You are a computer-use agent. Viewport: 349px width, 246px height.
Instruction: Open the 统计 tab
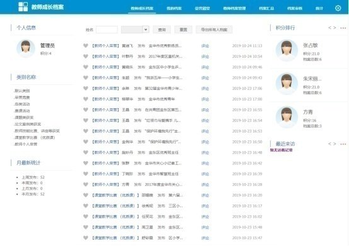tap(319, 8)
